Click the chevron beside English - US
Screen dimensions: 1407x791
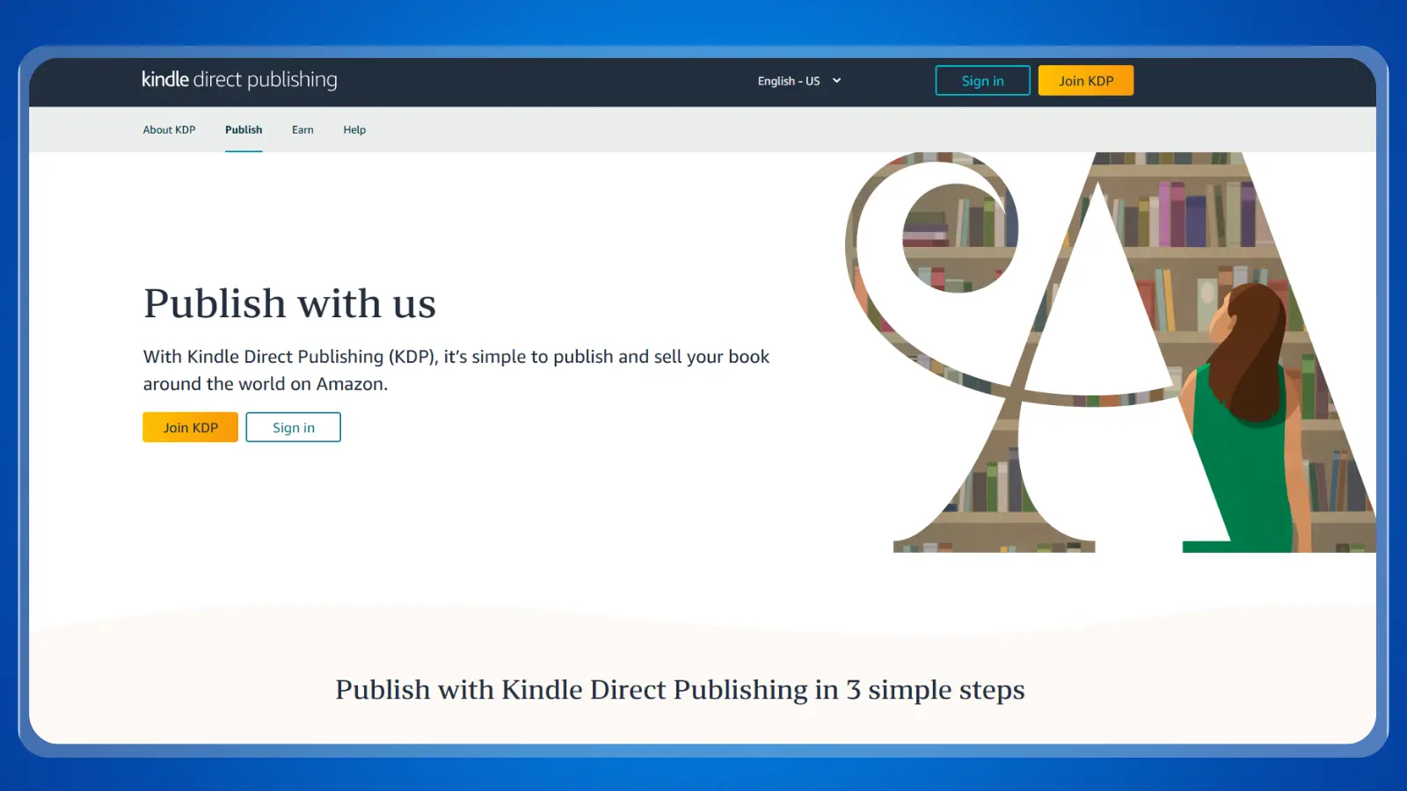click(836, 81)
